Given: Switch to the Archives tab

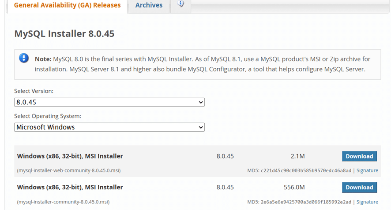Looking at the screenshot, I should pyautogui.click(x=149, y=5).
